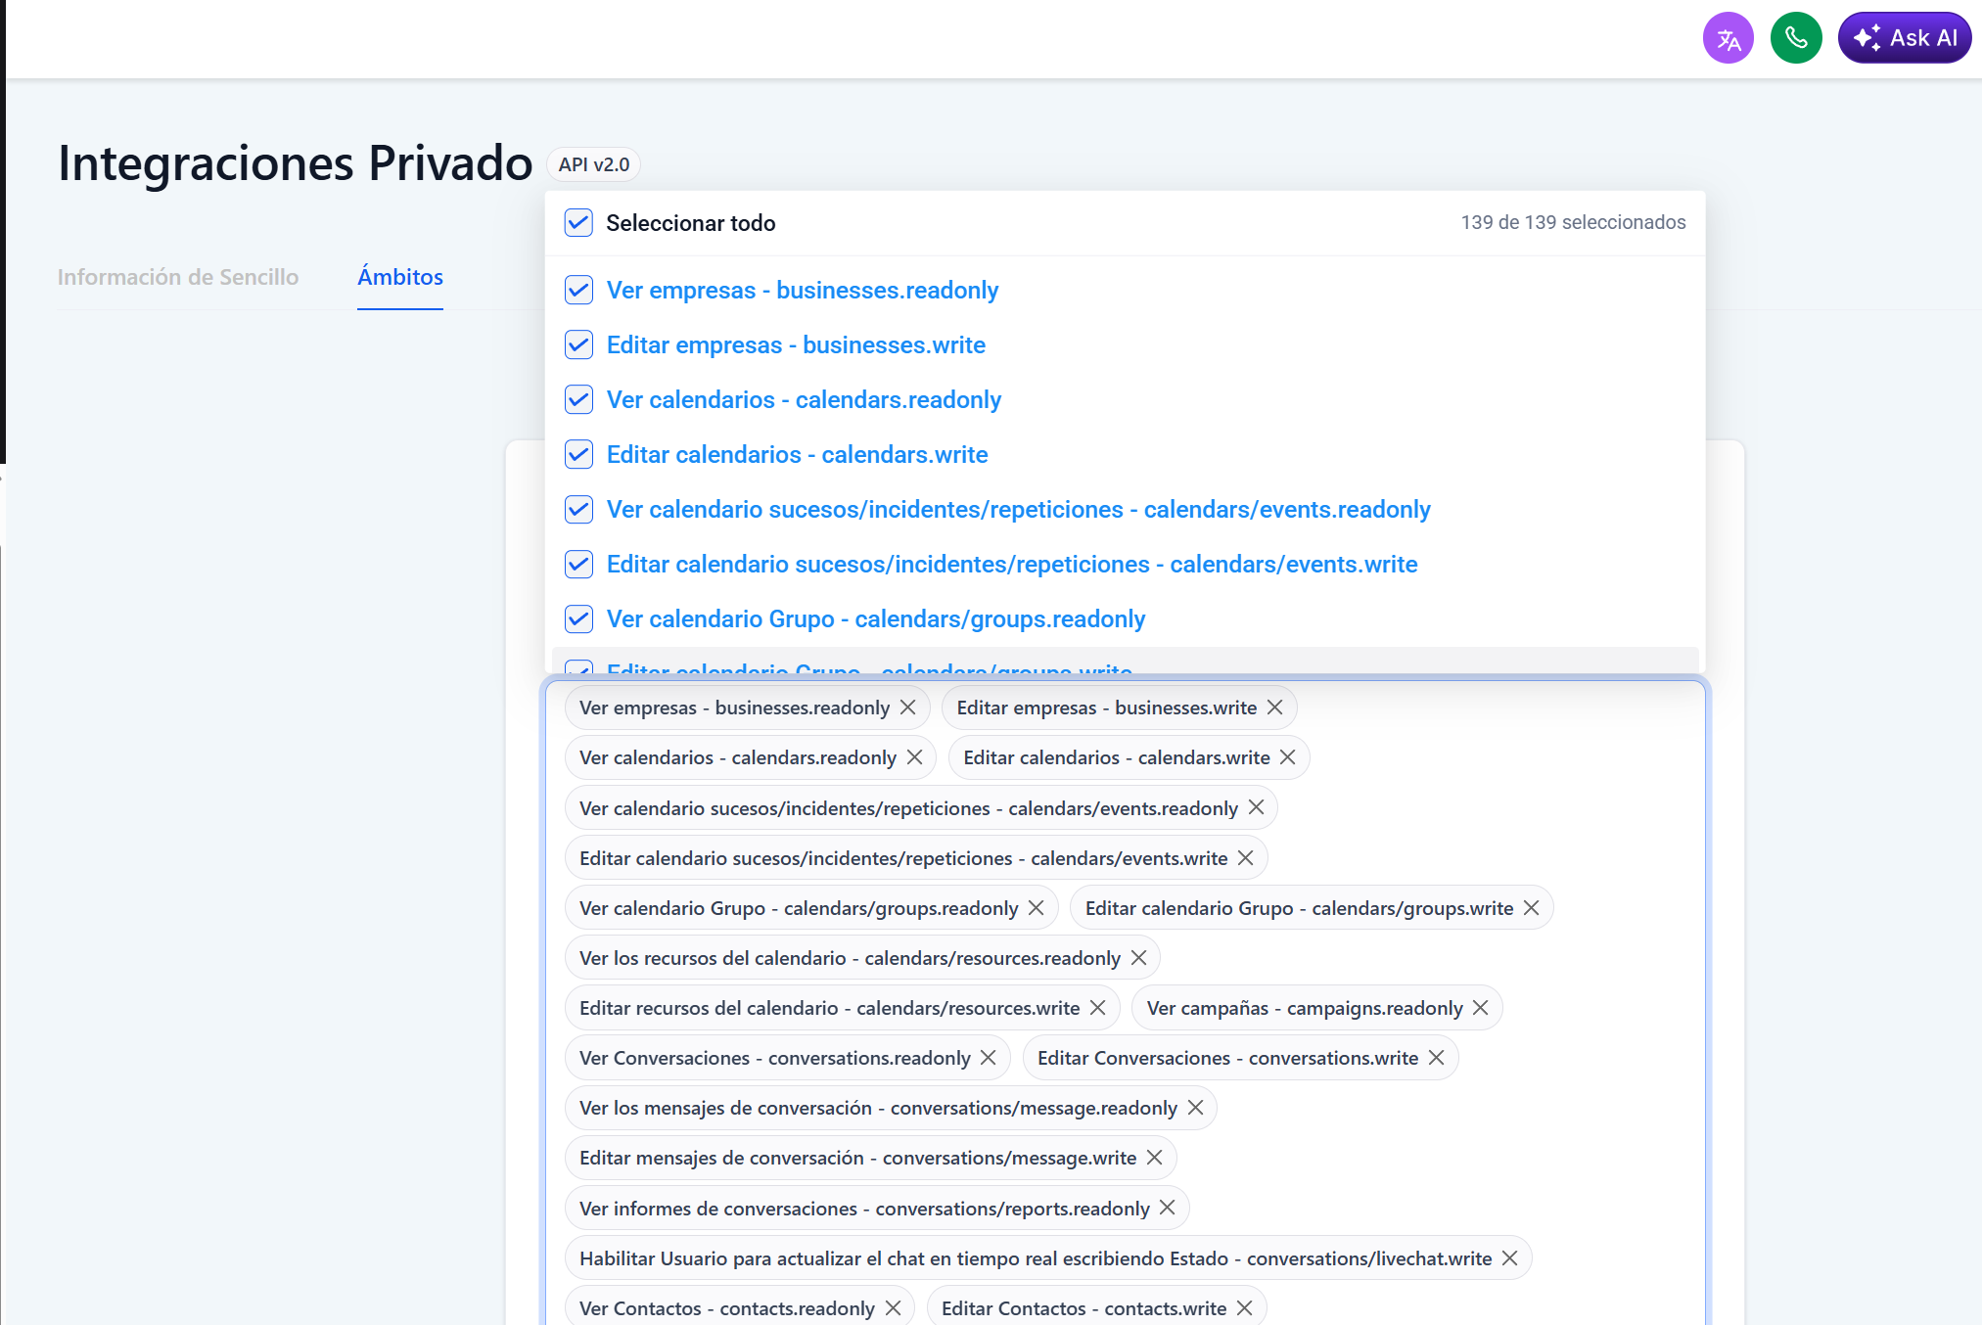
Task: Switch to Información de Sencillo tab
Action: pyautogui.click(x=178, y=278)
